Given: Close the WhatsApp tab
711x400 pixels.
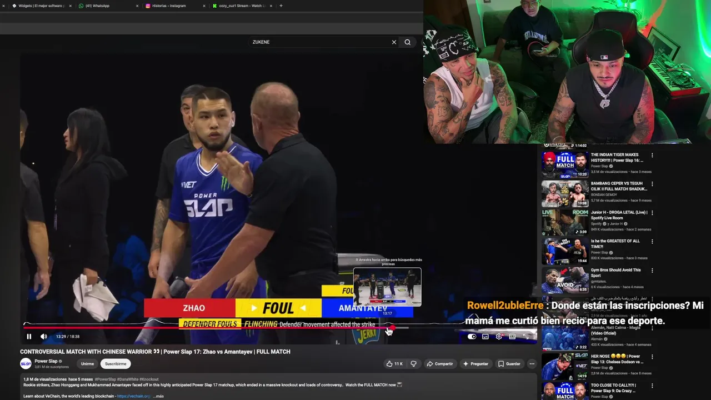Looking at the screenshot, I should click(137, 6).
